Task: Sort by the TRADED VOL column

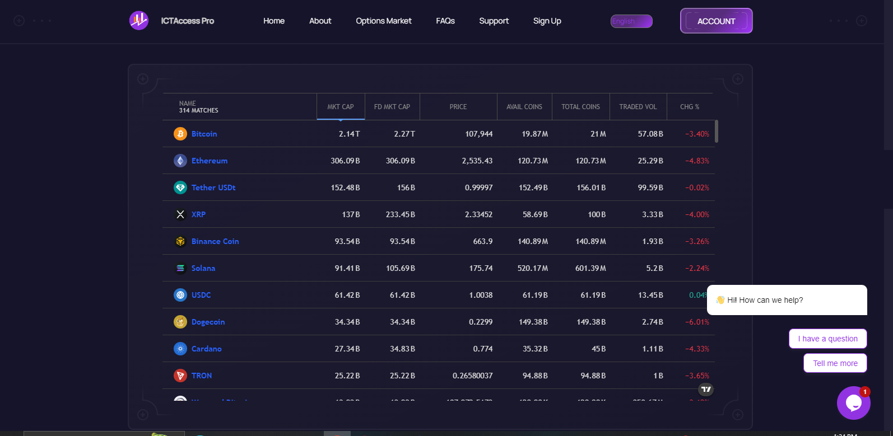Action: click(638, 106)
